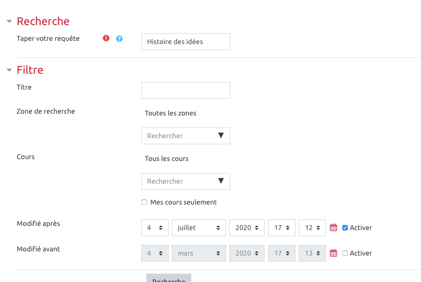Focus the query field containing Histoire des idées

pyautogui.click(x=185, y=42)
